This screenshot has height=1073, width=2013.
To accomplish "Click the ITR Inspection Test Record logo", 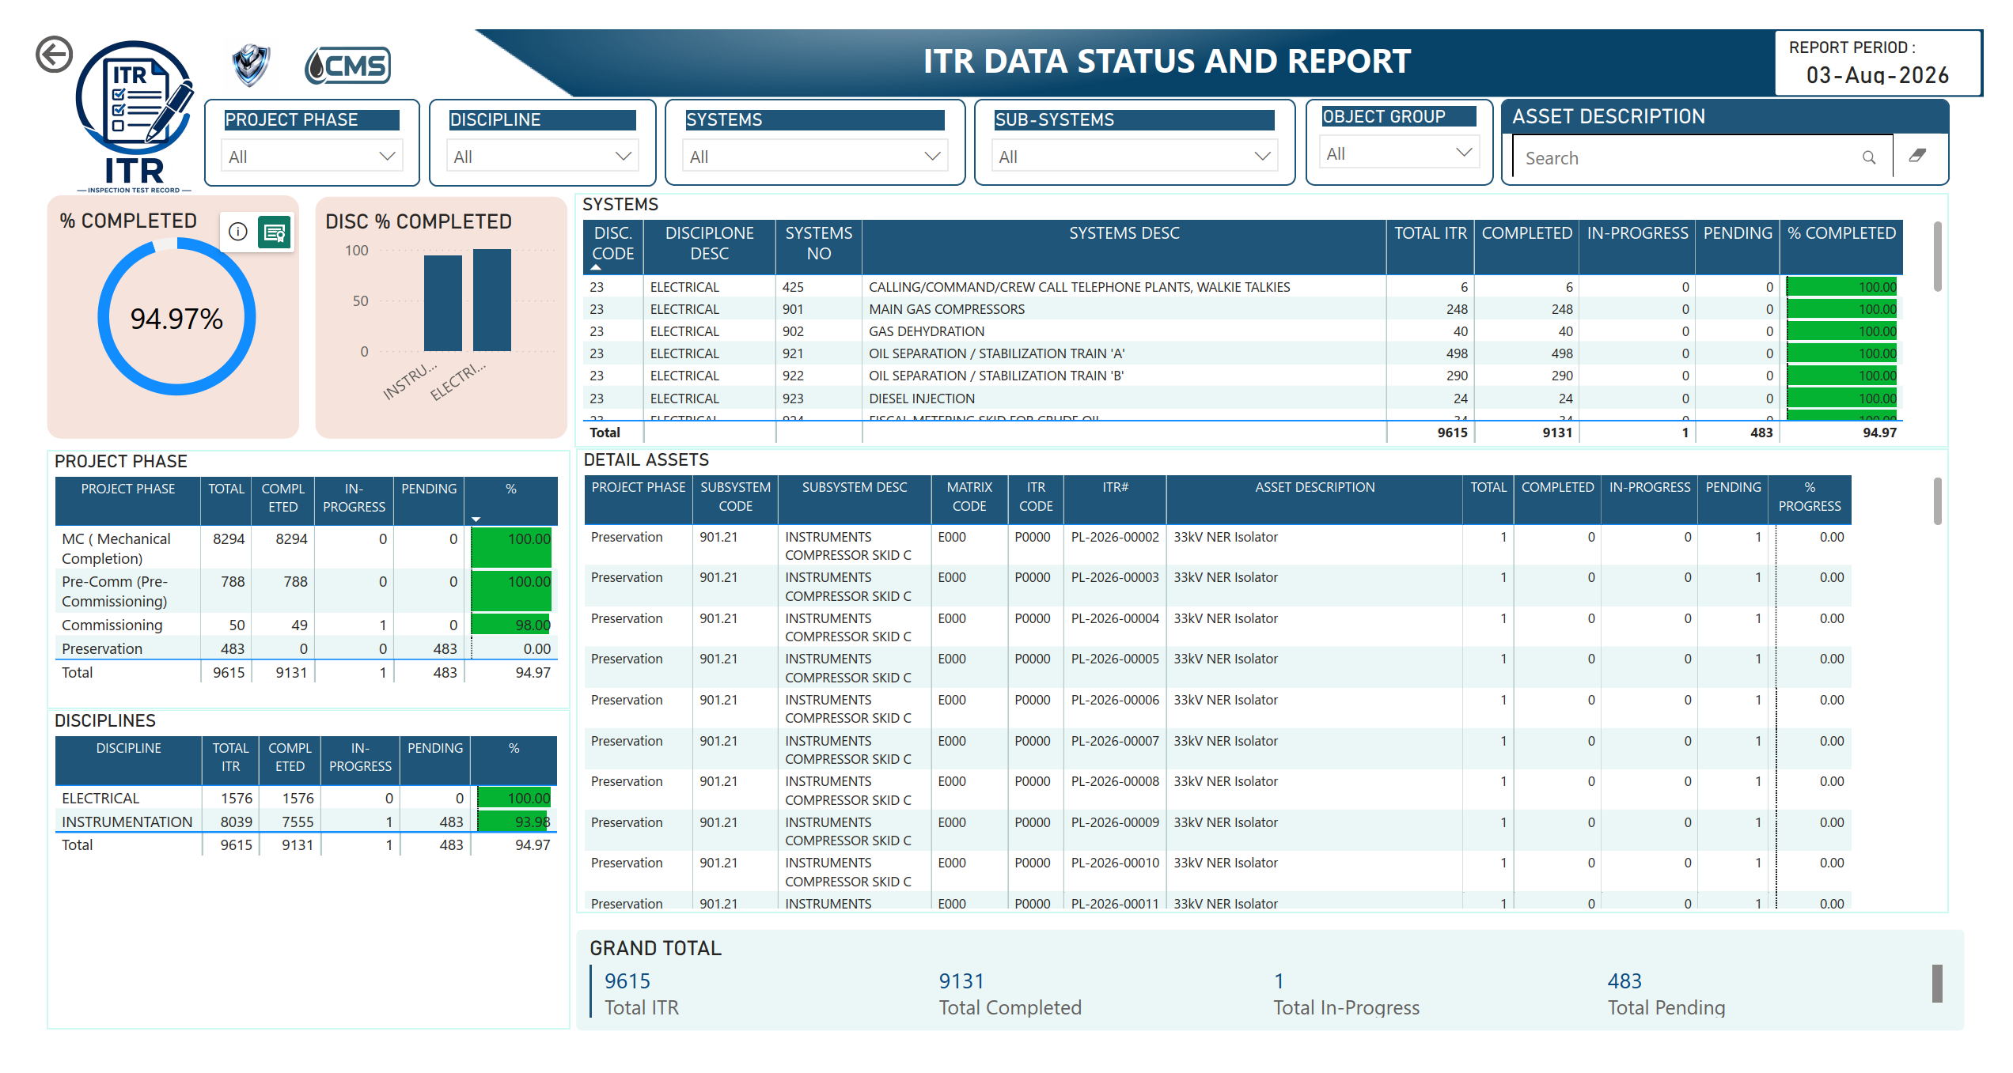I will (135, 116).
